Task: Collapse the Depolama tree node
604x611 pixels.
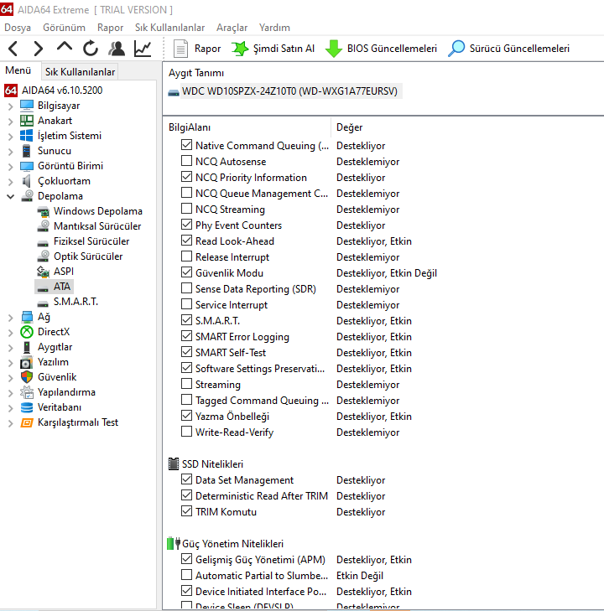Action: point(11,197)
